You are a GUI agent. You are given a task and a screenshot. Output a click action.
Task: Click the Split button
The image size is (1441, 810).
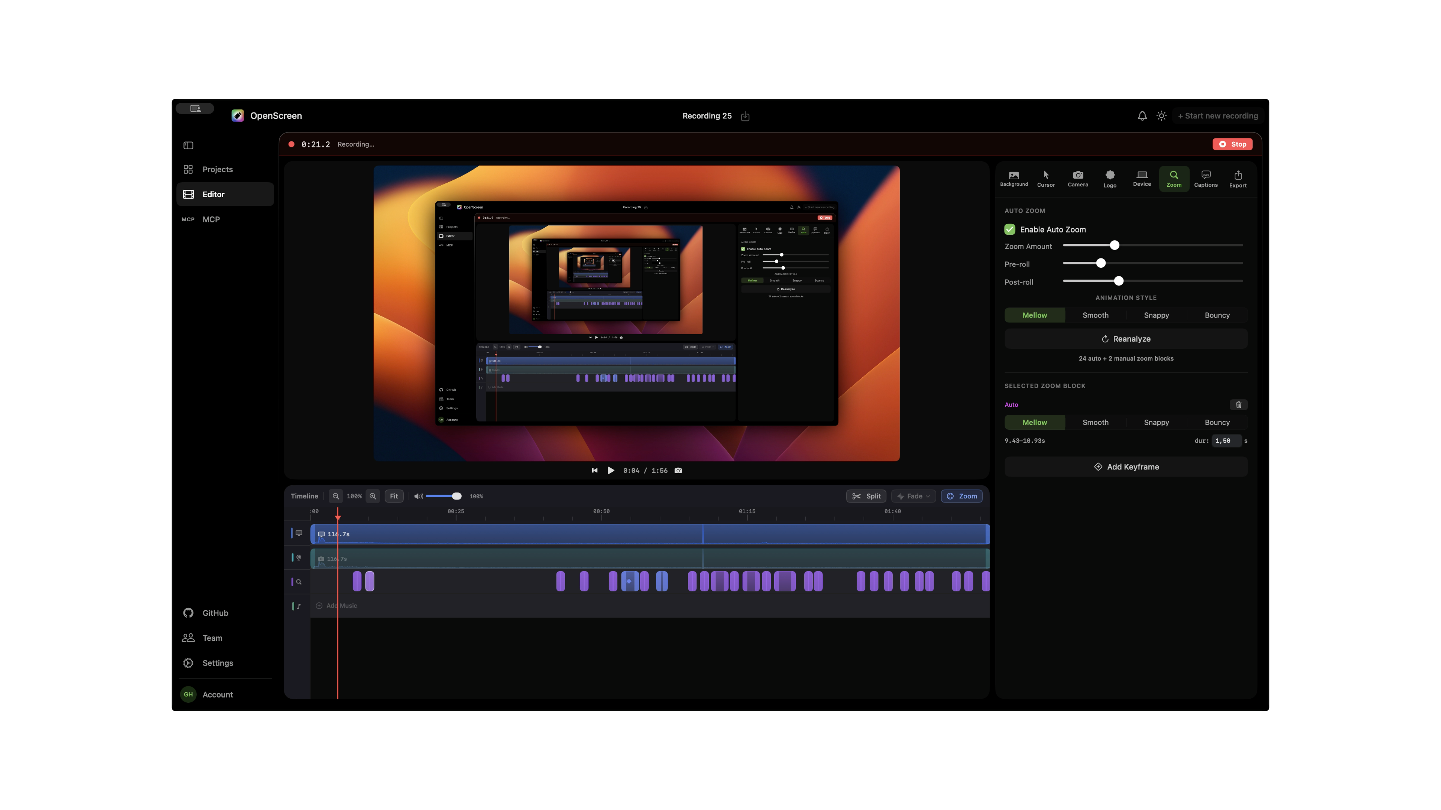tap(866, 496)
